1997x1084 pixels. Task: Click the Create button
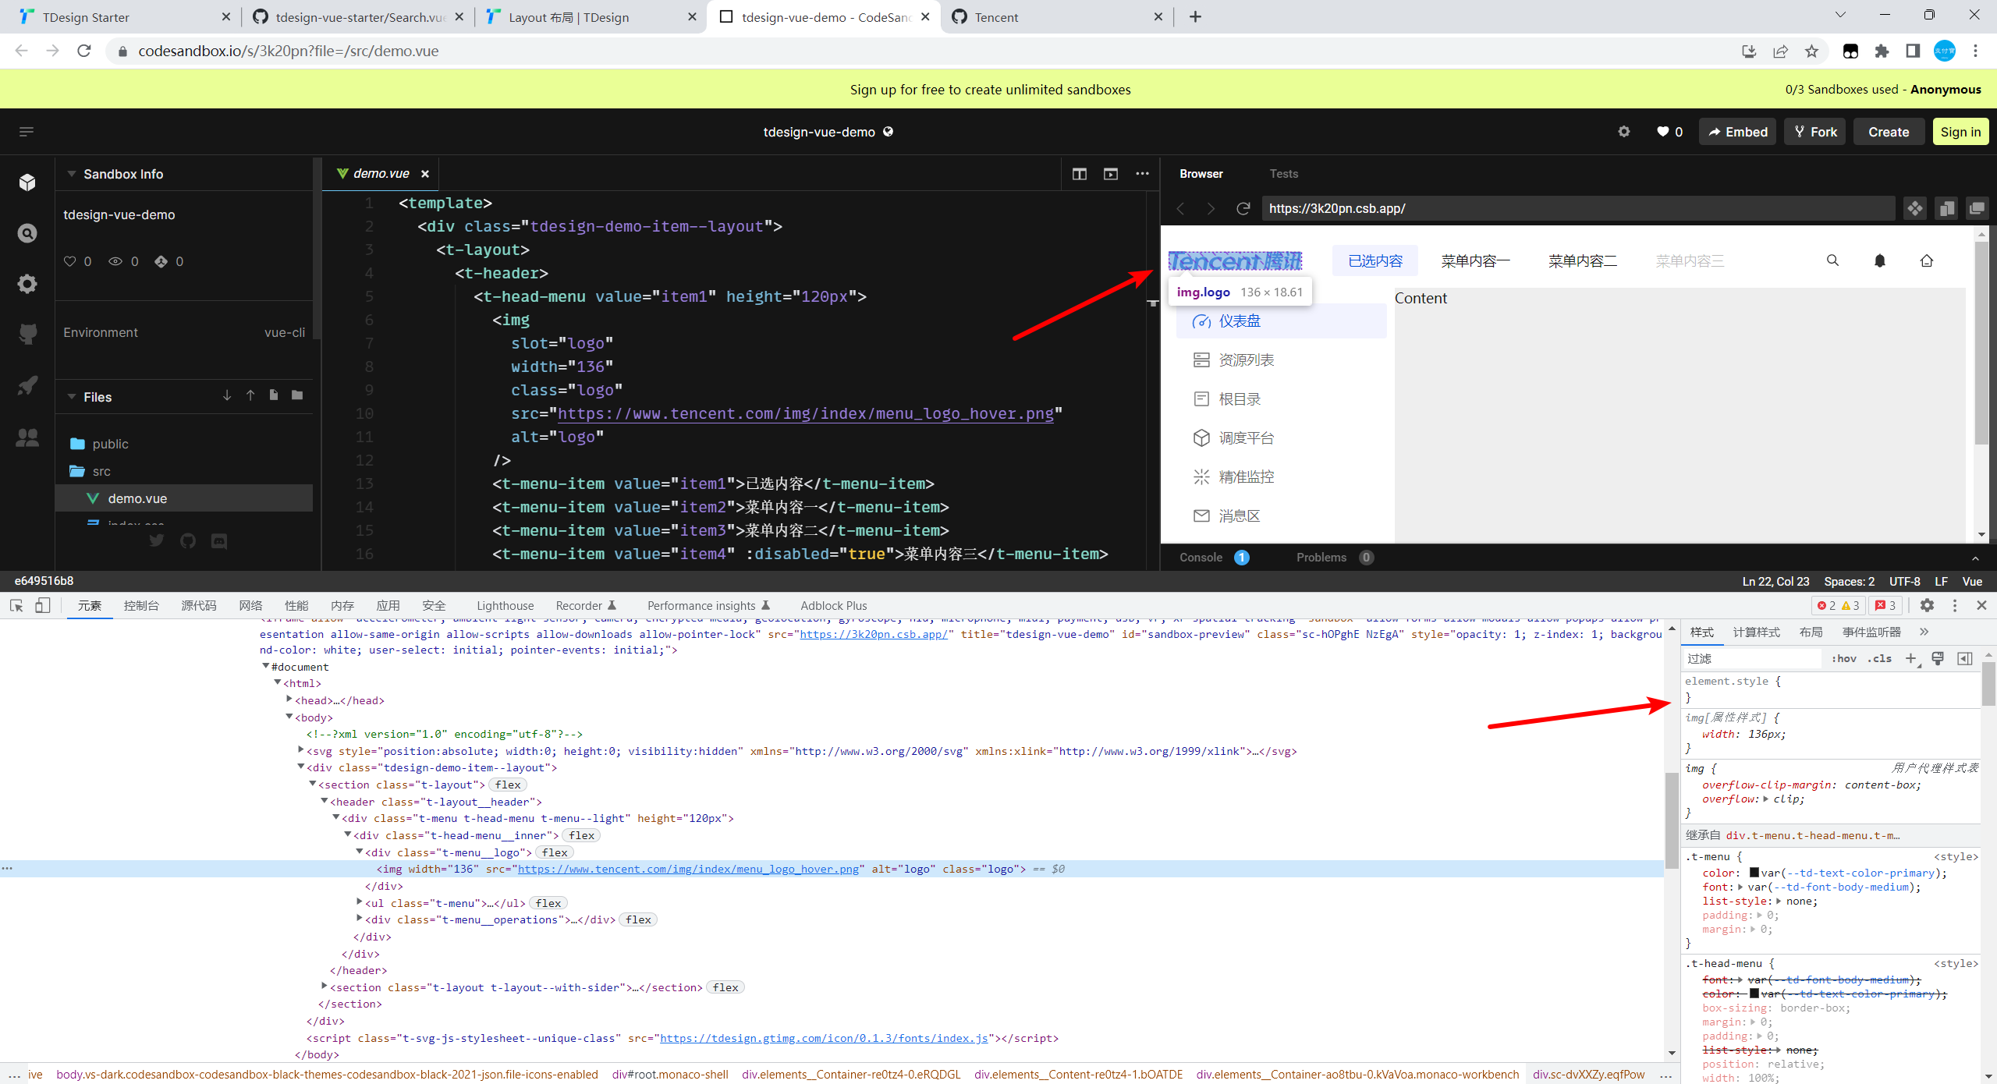tap(1889, 132)
